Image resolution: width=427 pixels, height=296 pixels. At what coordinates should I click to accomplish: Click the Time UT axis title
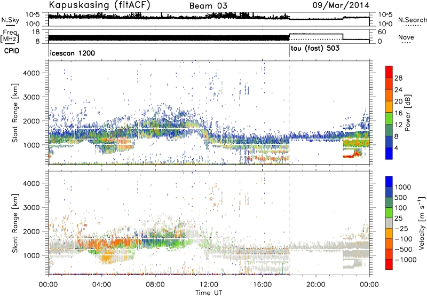tap(209, 293)
